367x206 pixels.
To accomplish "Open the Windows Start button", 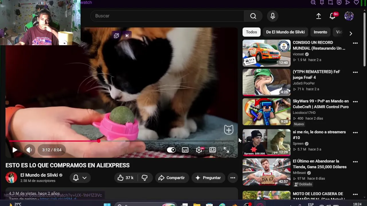I will [x=107, y=204].
